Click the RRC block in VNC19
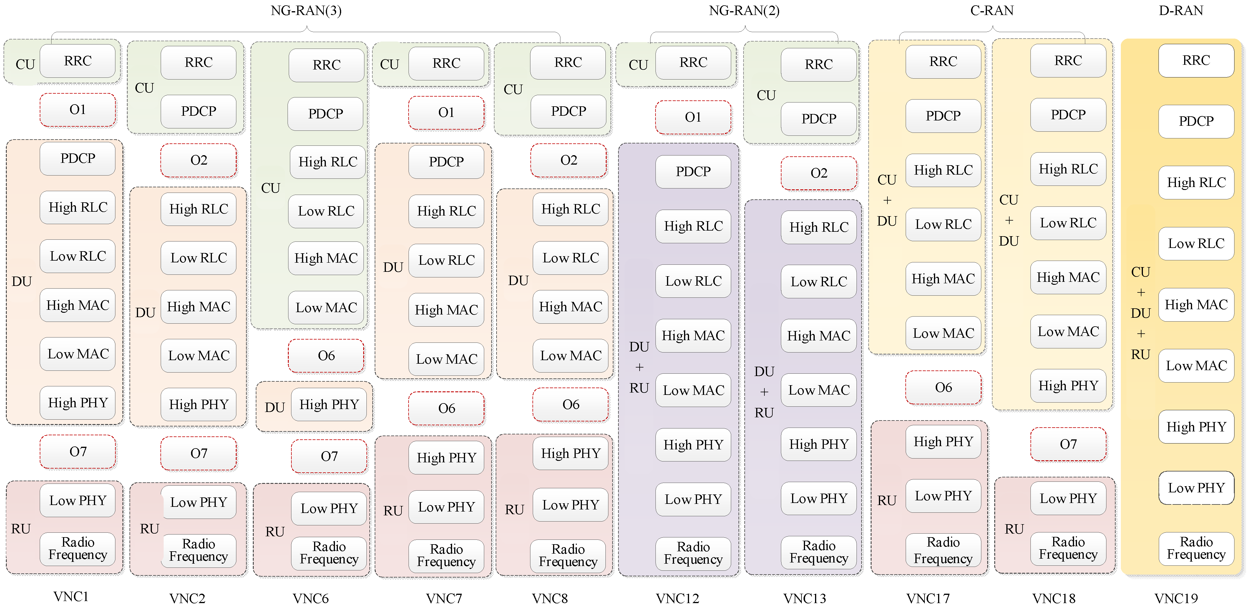1248x609 pixels. point(1196,61)
